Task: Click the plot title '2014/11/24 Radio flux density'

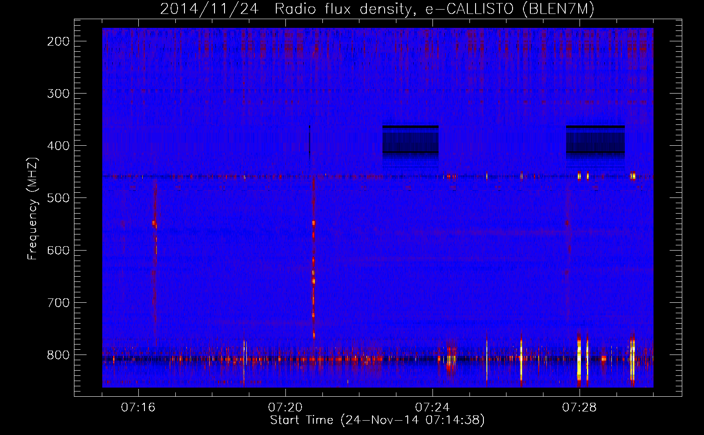Action: coord(286,9)
